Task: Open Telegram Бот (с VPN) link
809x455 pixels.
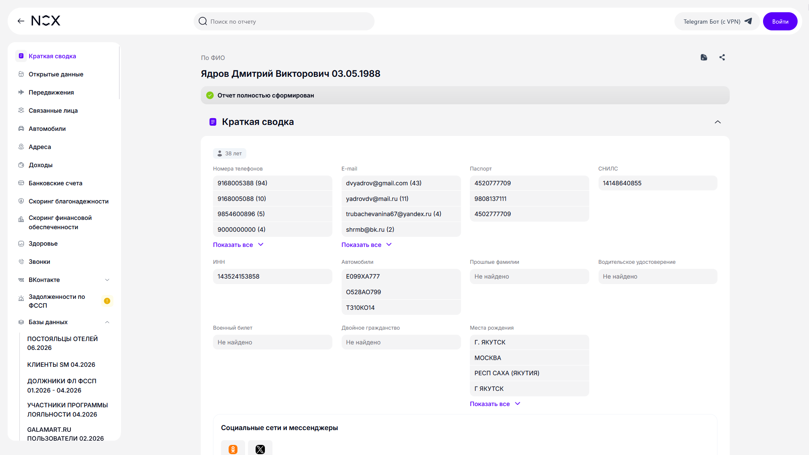Action: 717,22
